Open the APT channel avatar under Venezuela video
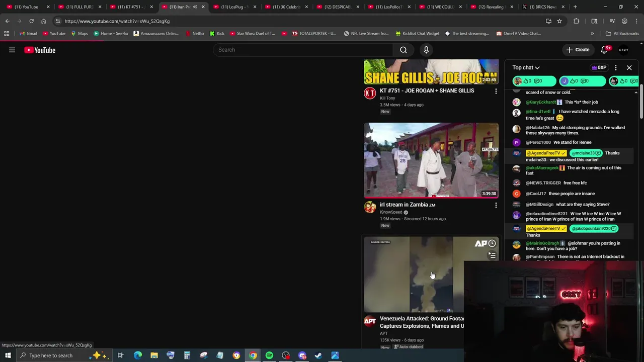 pyautogui.click(x=370, y=321)
